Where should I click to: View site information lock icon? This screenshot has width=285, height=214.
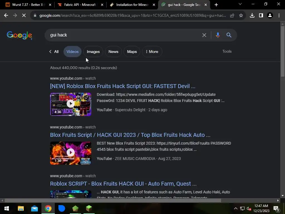pos(35,16)
